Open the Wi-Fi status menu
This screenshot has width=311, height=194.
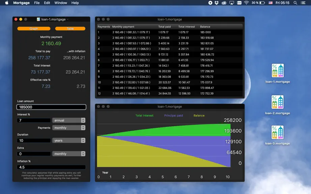(246, 3)
